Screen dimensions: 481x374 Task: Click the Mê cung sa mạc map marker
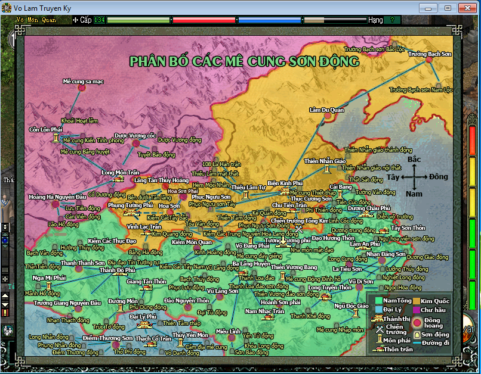point(82,88)
